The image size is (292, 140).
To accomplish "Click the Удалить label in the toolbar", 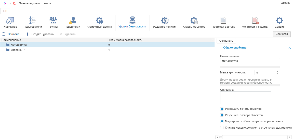I will tap(70, 34).
